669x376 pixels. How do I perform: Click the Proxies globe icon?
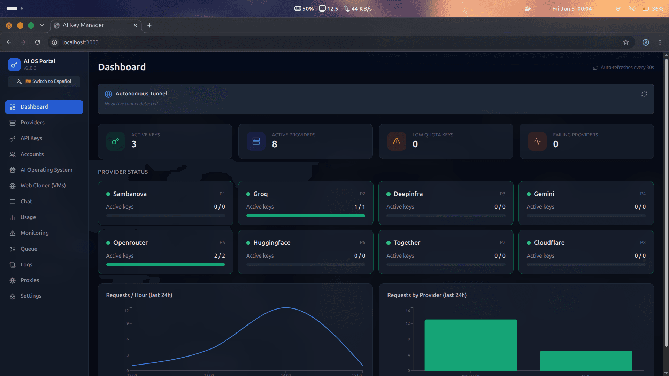pos(13,280)
